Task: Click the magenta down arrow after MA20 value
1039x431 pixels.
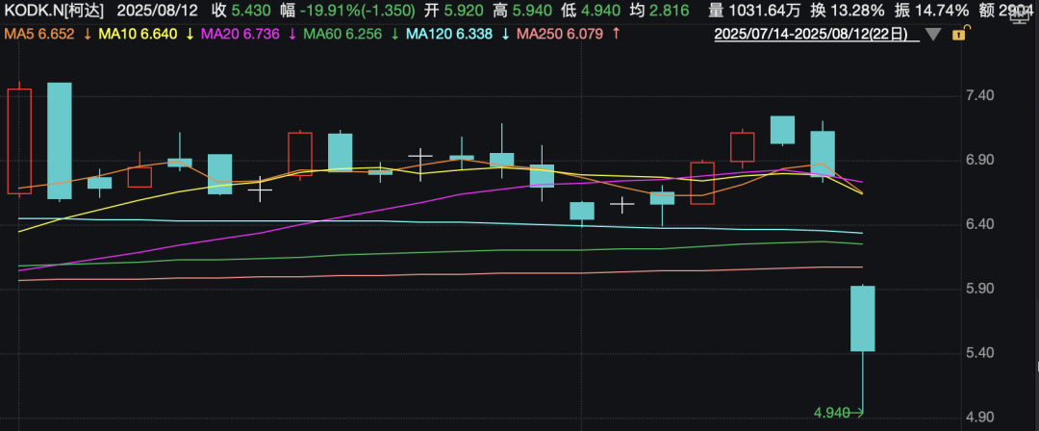Action: tap(292, 35)
